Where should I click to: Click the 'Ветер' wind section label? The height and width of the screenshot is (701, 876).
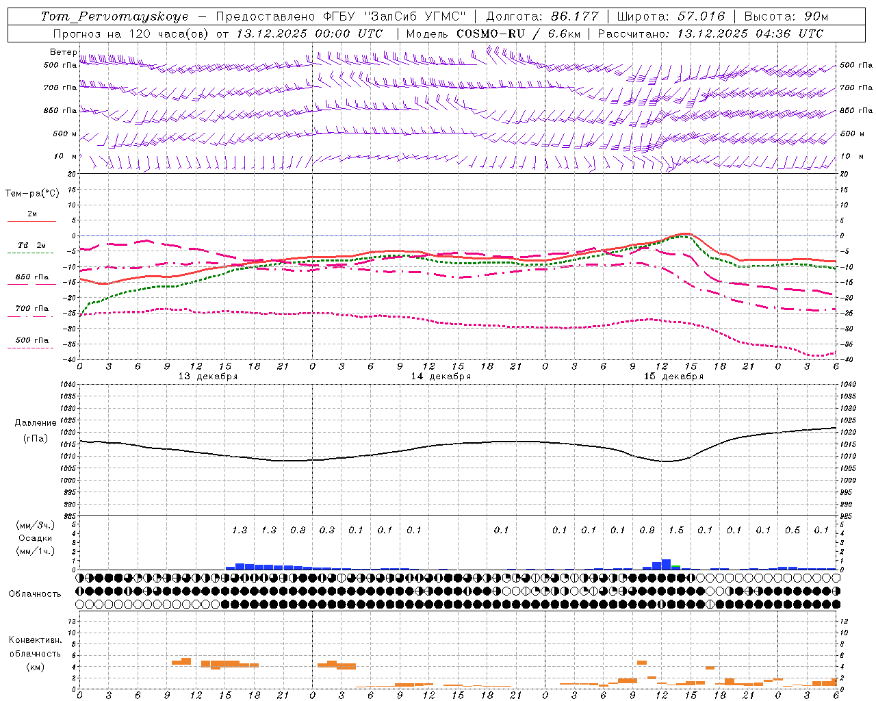click(63, 52)
